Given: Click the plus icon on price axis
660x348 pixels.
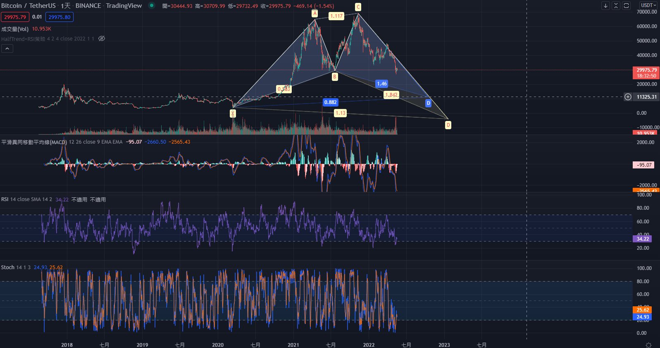Looking at the screenshot, I should tap(628, 97).
